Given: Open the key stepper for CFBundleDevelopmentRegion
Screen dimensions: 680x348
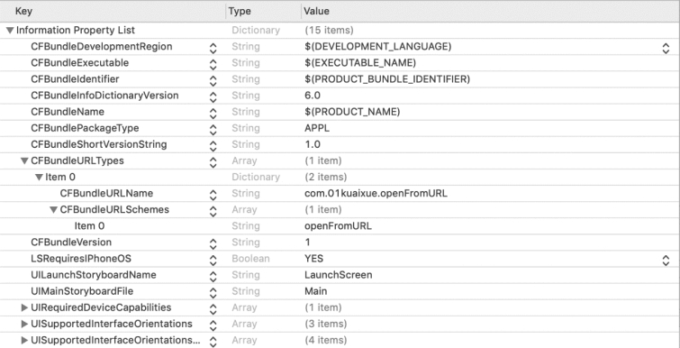Looking at the screenshot, I should [213, 47].
